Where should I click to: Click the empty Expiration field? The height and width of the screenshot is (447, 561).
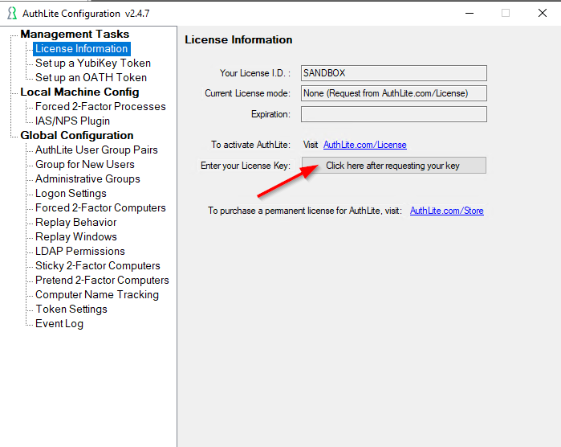pyautogui.click(x=393, y=114)
